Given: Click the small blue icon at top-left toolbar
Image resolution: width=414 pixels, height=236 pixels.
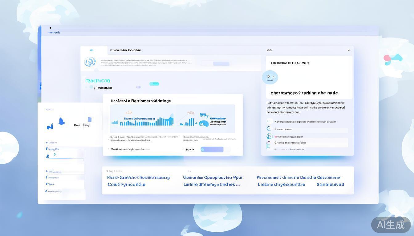Looking at the screenshot, I should [x=92, y=50].
